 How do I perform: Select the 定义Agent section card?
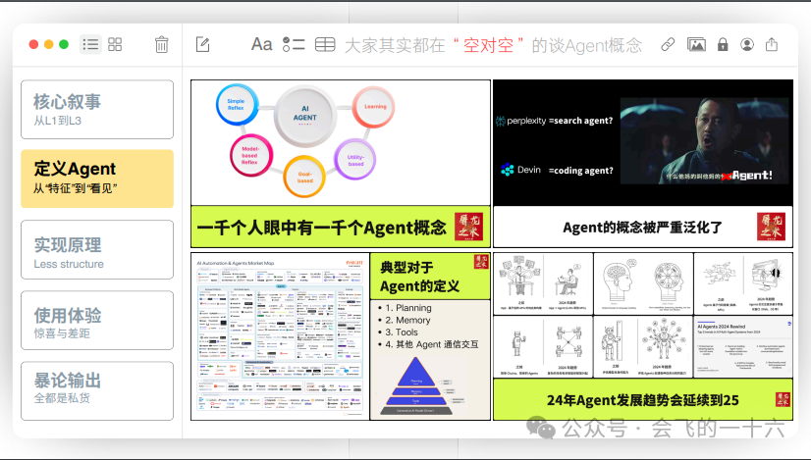point(97,179)
